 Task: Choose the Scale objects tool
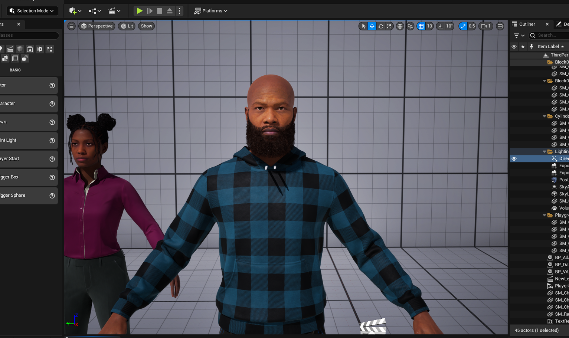(389, 26)
